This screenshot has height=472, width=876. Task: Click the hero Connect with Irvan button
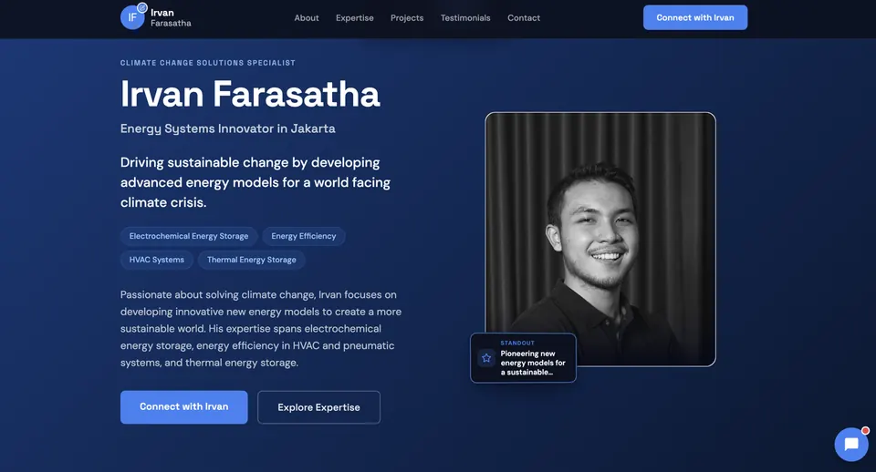183,406
